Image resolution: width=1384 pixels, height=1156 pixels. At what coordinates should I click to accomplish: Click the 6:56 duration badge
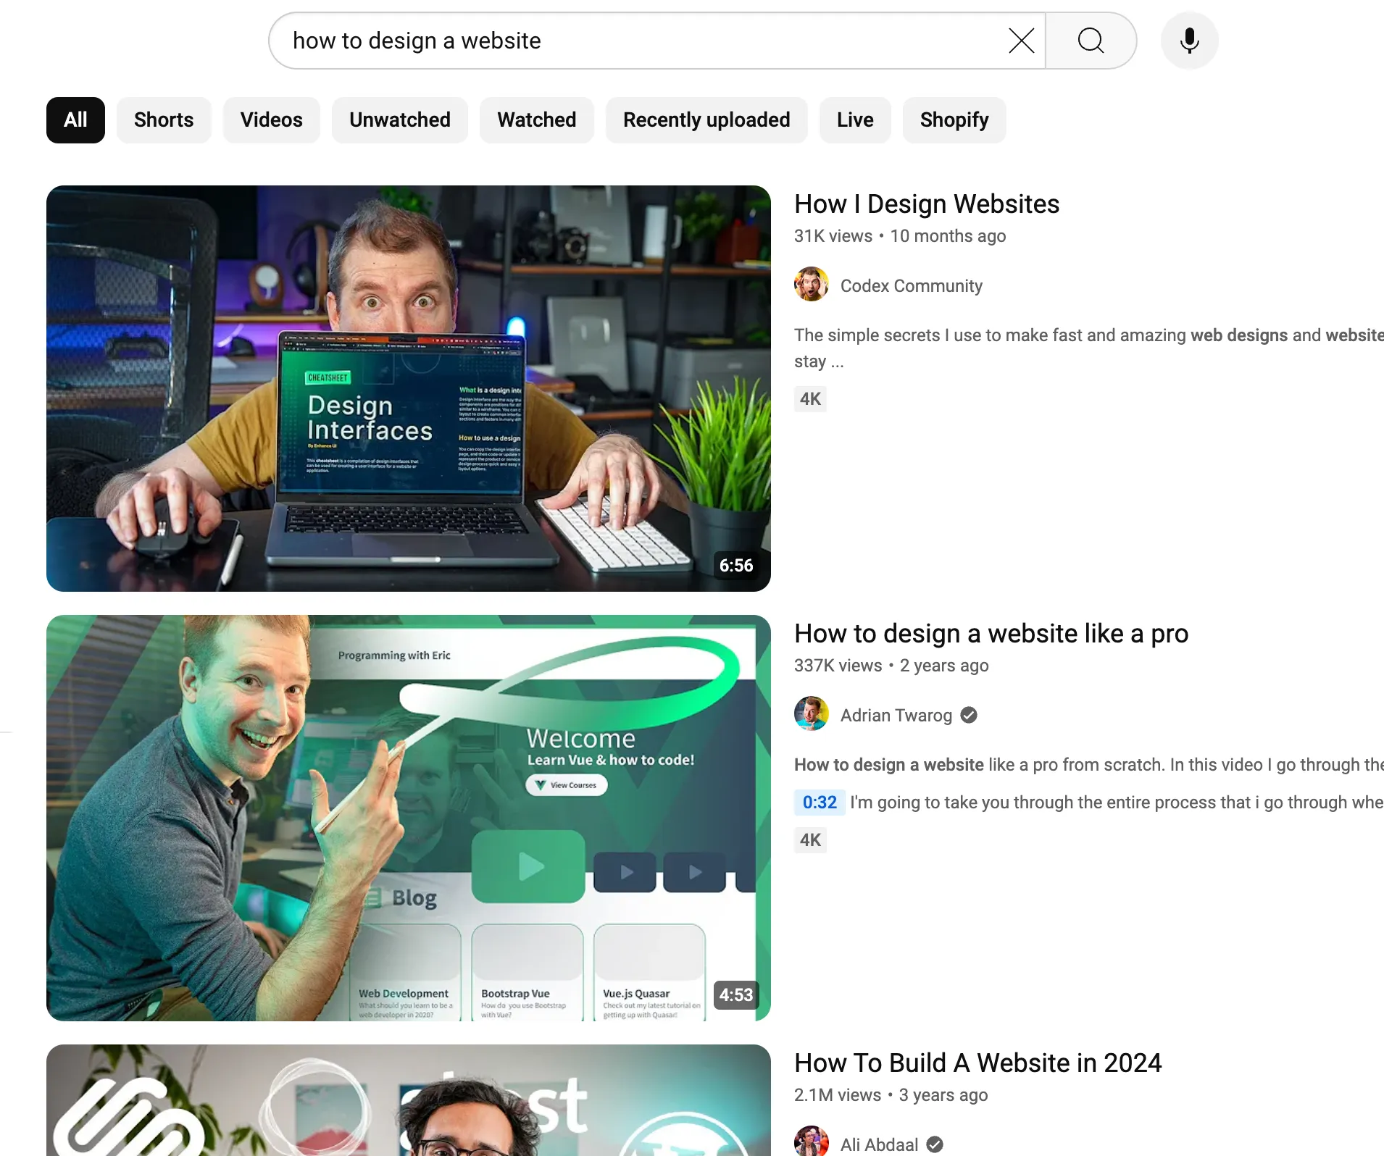click(736, 566)
